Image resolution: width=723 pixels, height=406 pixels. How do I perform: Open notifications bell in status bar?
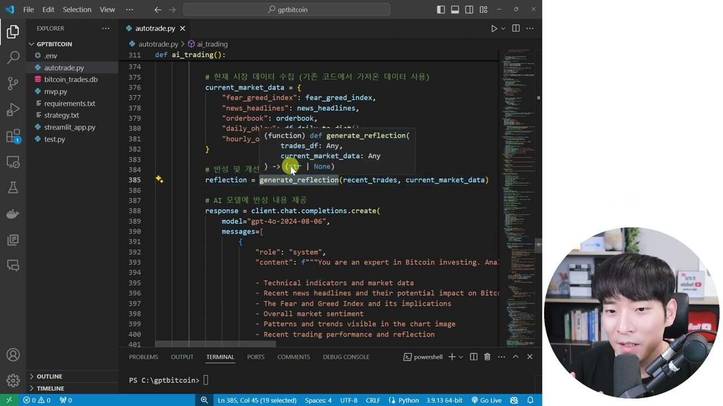coord(530,400)
